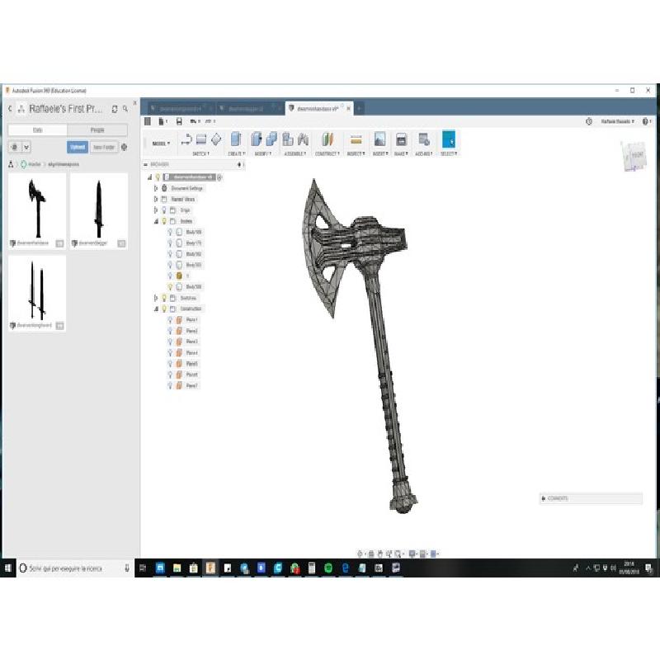660x660 pixels.
Task: Click the back arrow in data panel
Action: click(10, 109)
